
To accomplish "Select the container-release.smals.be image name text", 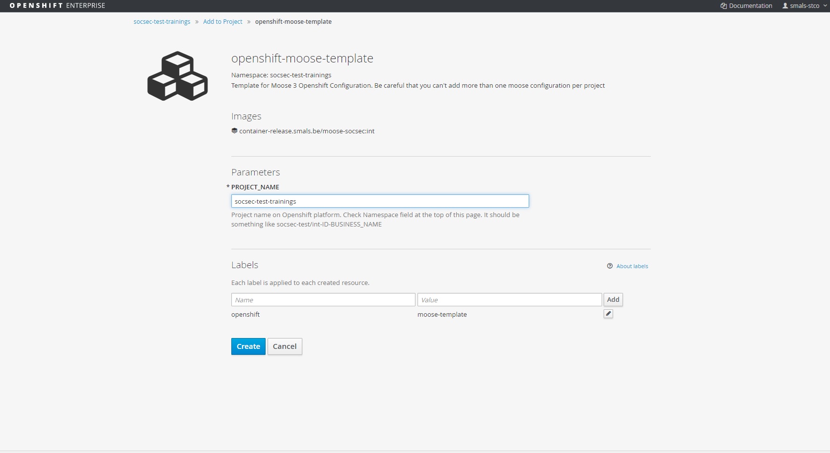I will click(307, 131).
